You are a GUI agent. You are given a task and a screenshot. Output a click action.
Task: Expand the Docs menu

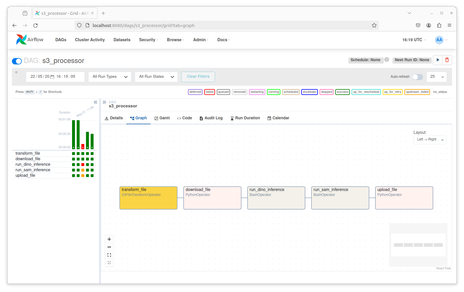223,40
